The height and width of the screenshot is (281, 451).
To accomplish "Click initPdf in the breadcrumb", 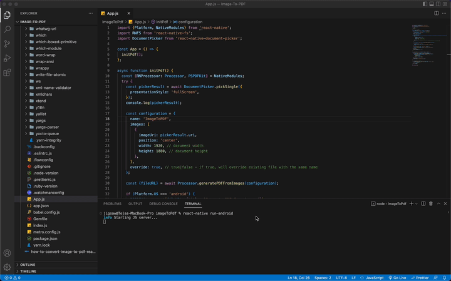I will [x=162, y=22].
